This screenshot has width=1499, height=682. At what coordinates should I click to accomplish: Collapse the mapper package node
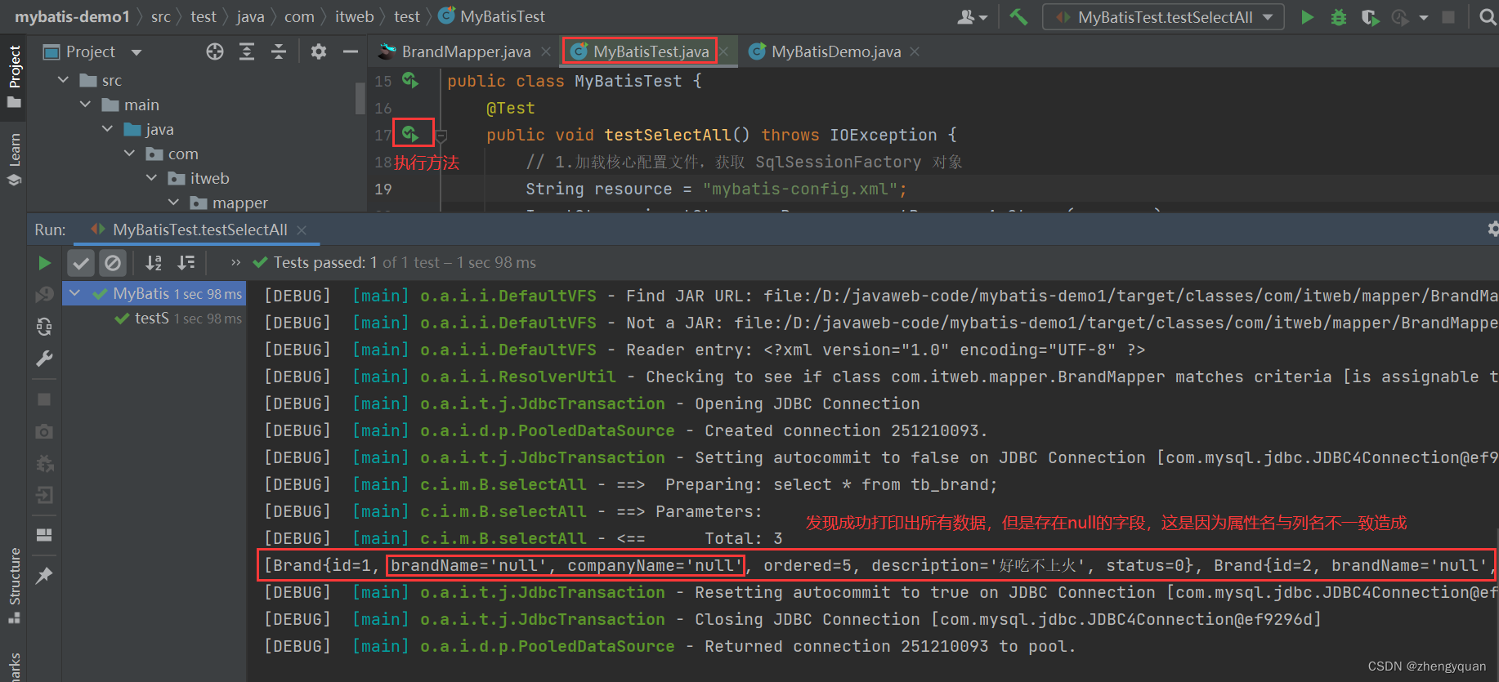[x=174, y=203]
